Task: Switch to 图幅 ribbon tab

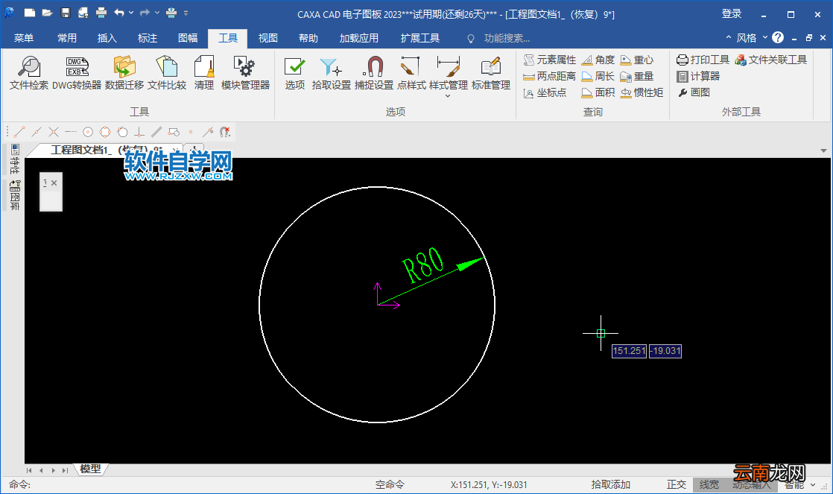Action: tap(188, 38)
